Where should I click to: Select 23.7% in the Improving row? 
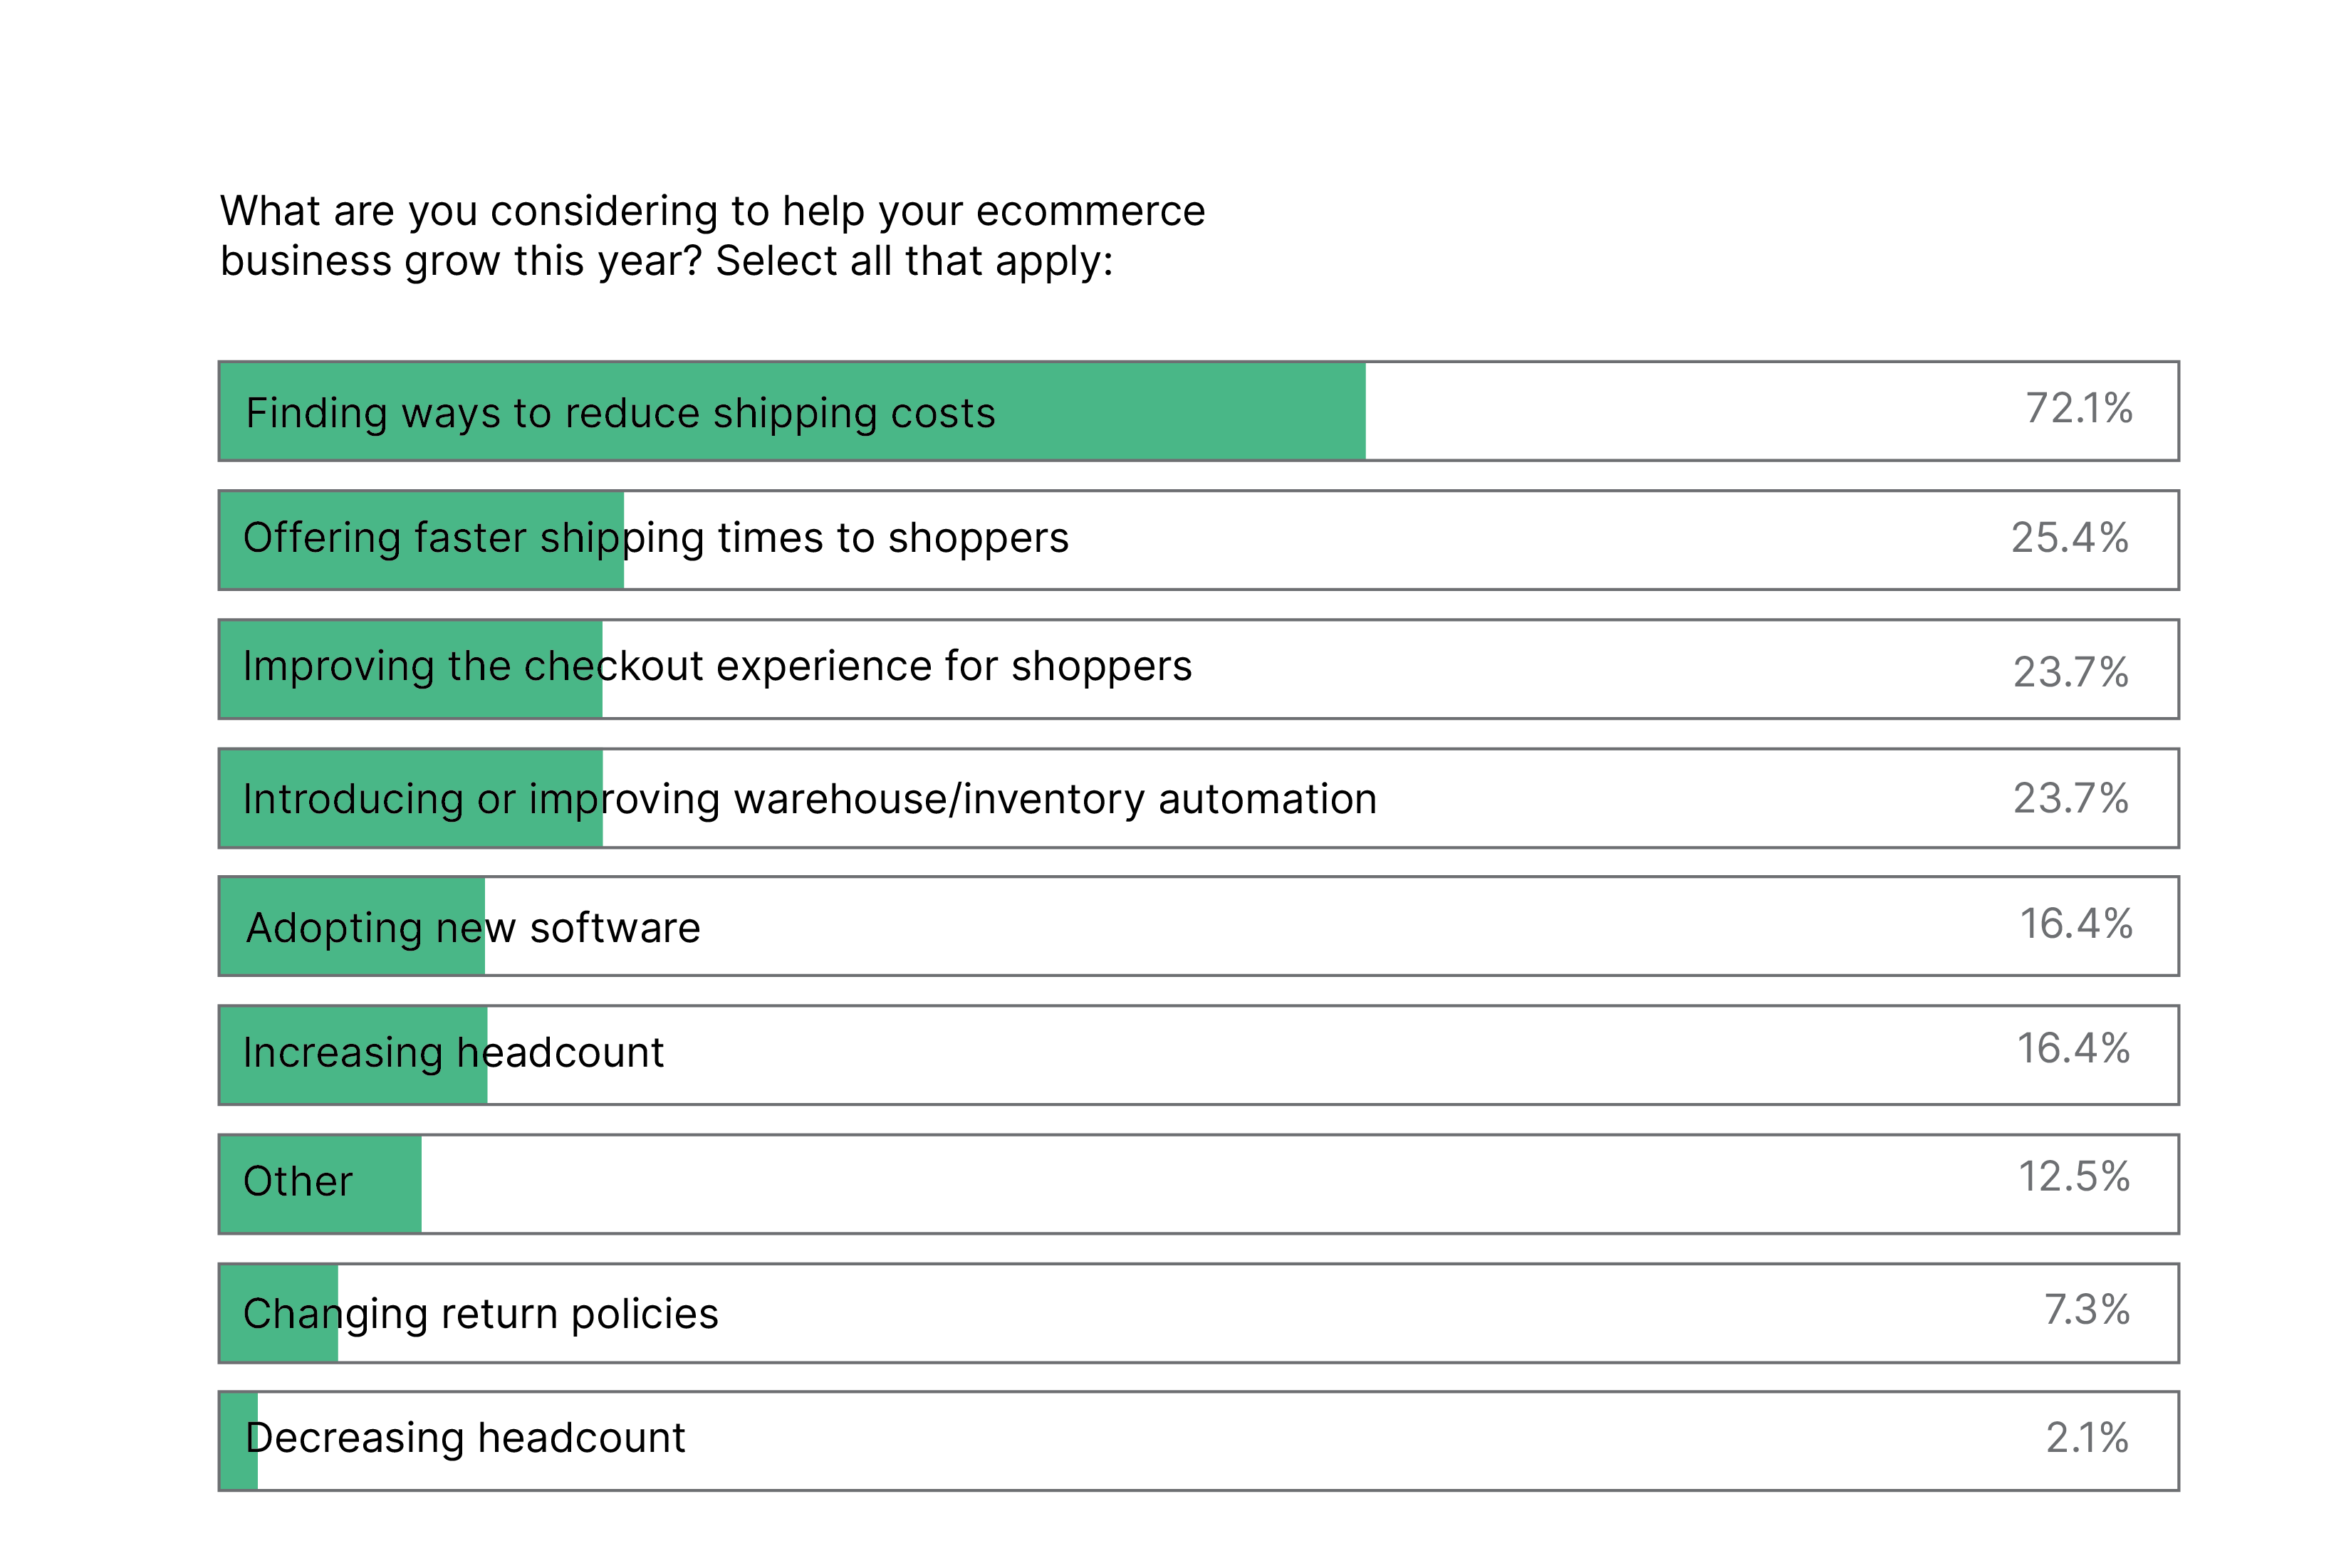[x=2070, y=672]
